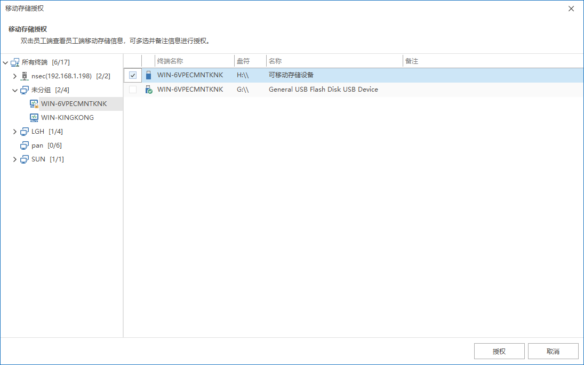Click the nsec server icon
The width and height of the screenshot is (584, 365).
pyautogui.click(x=25, y=76)
